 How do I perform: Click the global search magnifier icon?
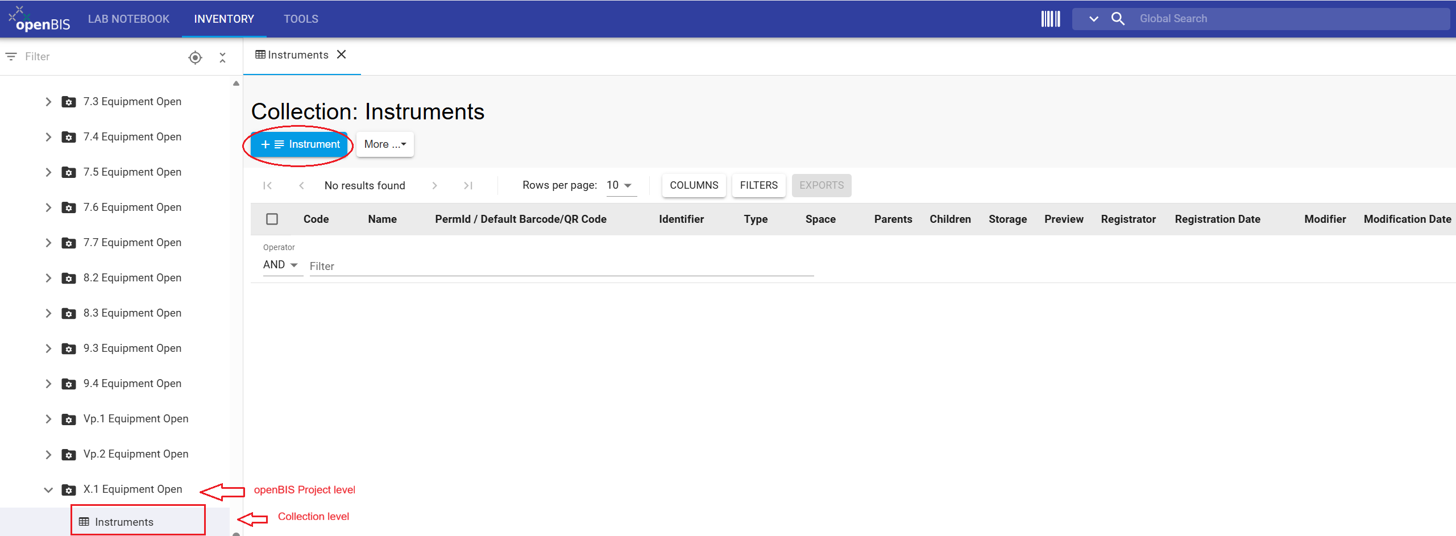[x=1118, y=19]
